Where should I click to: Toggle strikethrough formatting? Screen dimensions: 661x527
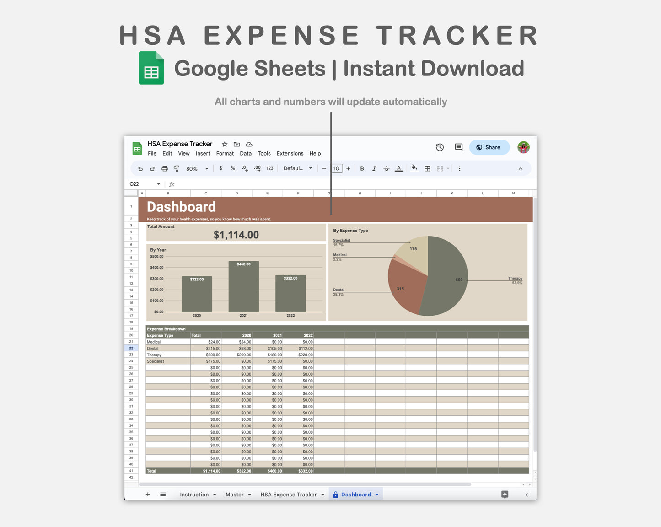tap(387, 168)
